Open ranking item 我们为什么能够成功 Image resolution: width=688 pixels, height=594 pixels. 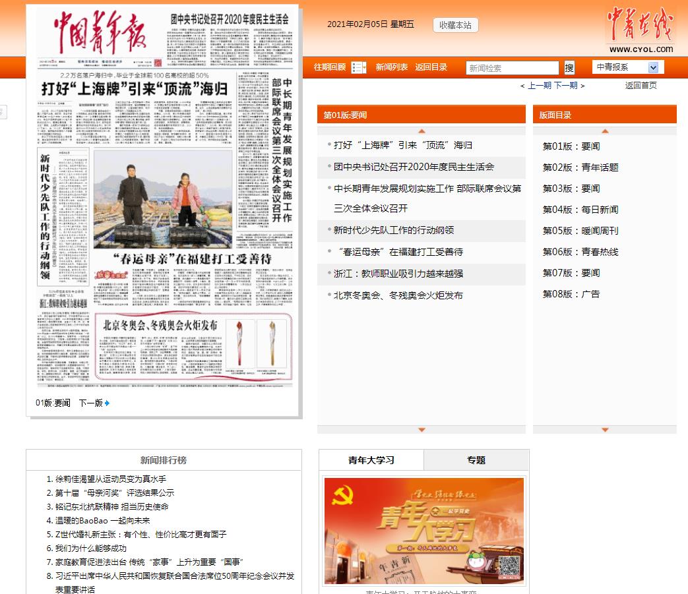pyautogui.click(x=91, y=549)
